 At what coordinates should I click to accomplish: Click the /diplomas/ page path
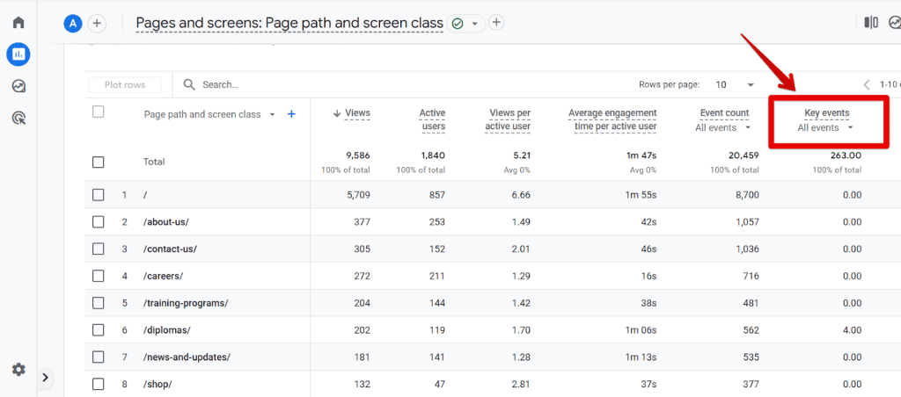coord(166,330)
